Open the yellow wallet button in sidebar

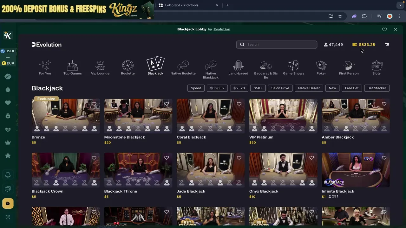click(x=8, y=203)
